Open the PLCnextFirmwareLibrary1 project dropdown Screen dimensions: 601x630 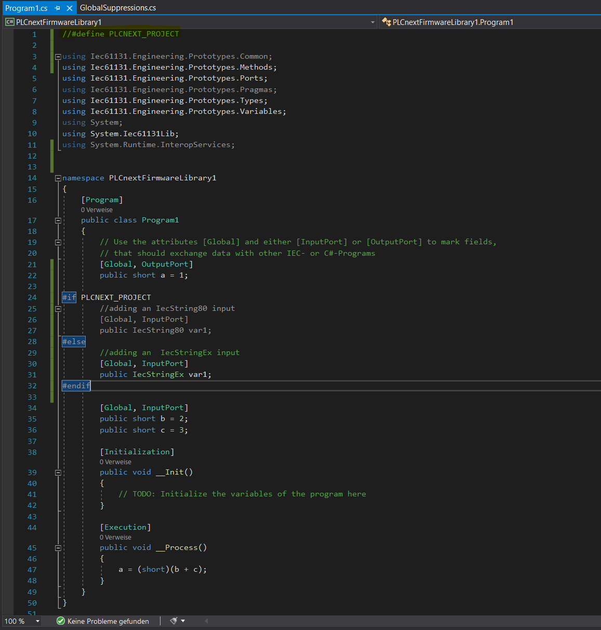click(x=372, y=22)
